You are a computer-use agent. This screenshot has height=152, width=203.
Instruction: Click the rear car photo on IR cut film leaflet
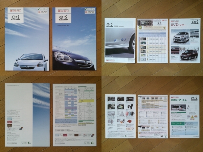pos(179,108)
